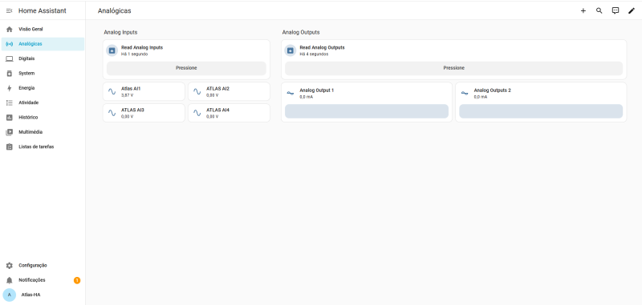Click the Há 4 segundos timestamp
Screen dimensions: 642x305
pyautogui.click(x=314, y=54)
